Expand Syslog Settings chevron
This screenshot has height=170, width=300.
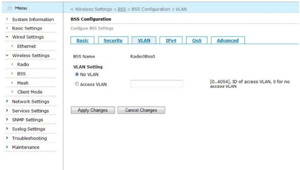click(7, 128)
